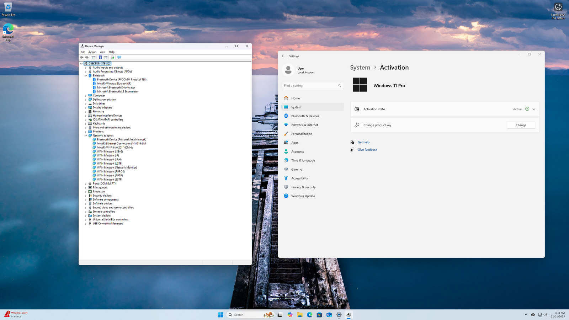569x320 pixels.
Task: Open the Help menu in Device Manager
Action: coord(112,52)
